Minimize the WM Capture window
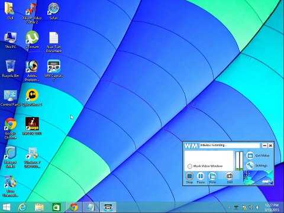The image size is (284, 213). point(264,146)
